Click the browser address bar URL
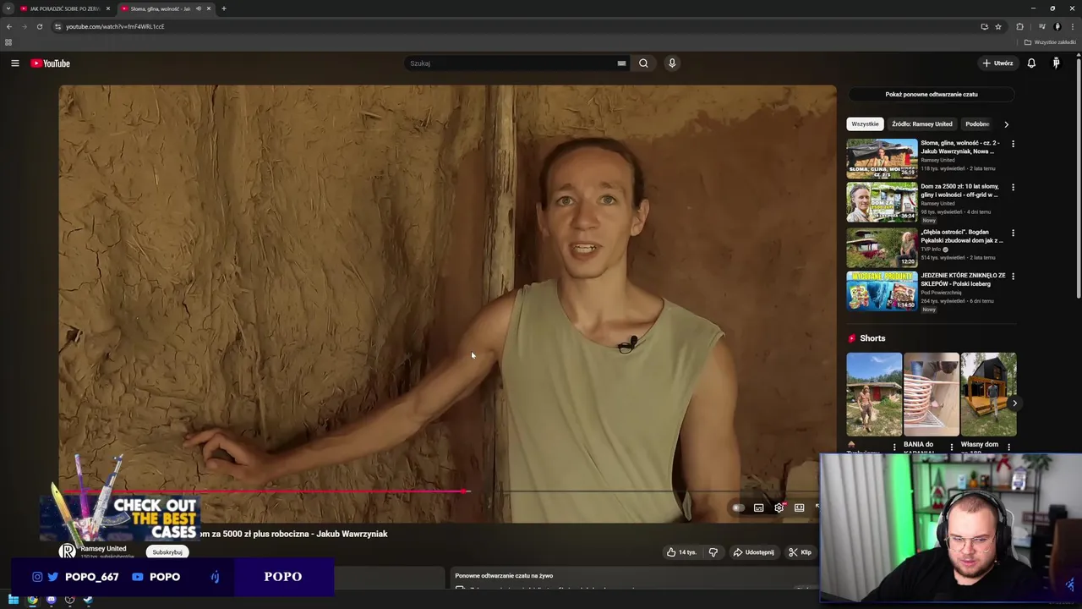The height and width of the screenshot is (609, 1082). [x=115, y=26]
